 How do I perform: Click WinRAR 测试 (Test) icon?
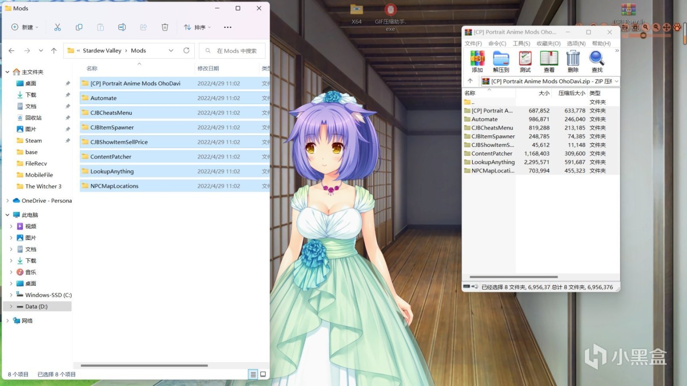(x=525, y=62)
